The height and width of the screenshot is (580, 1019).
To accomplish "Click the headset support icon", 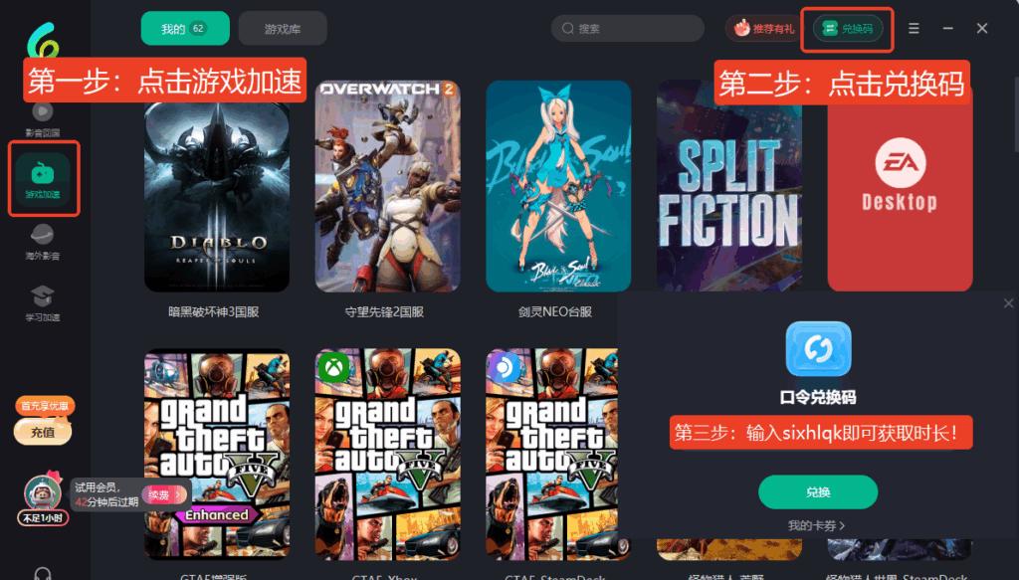I will (43, 574).
